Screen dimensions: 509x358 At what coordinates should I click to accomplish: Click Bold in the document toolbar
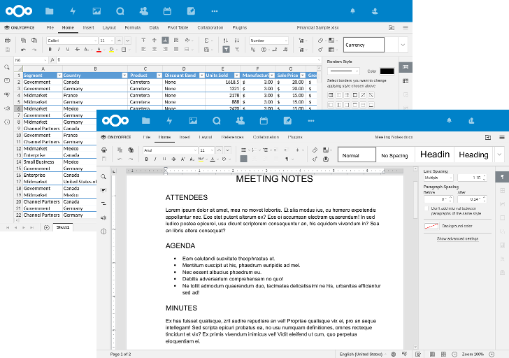[147, 159]
